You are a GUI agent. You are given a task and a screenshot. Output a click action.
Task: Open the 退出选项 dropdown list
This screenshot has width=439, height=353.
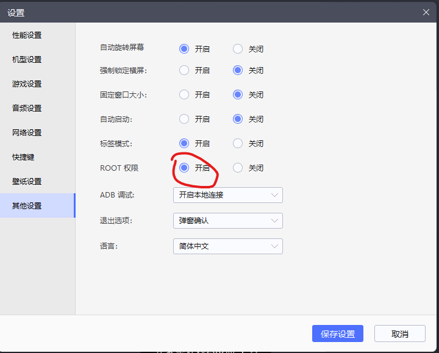227,221
